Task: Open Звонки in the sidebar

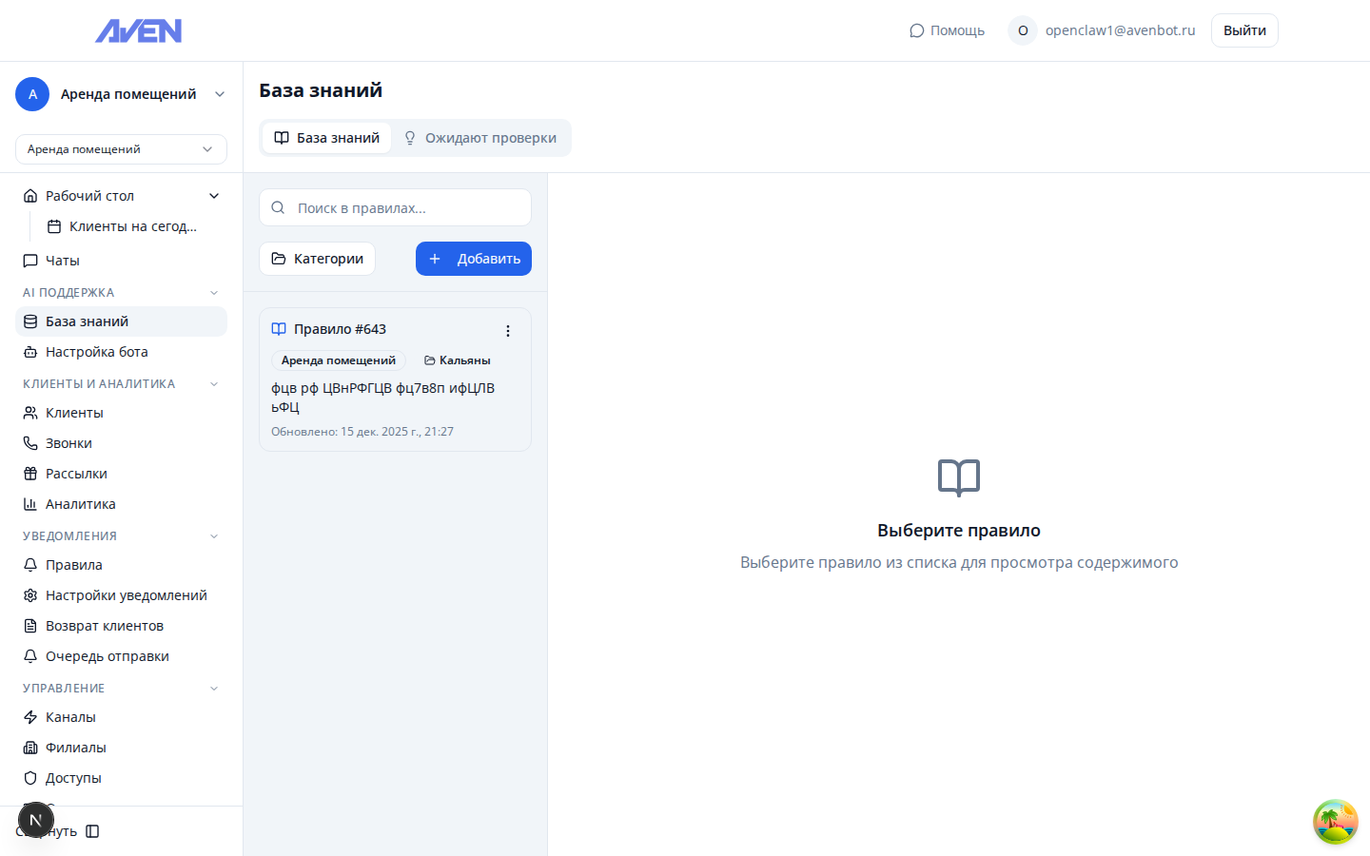Action: 68,443
